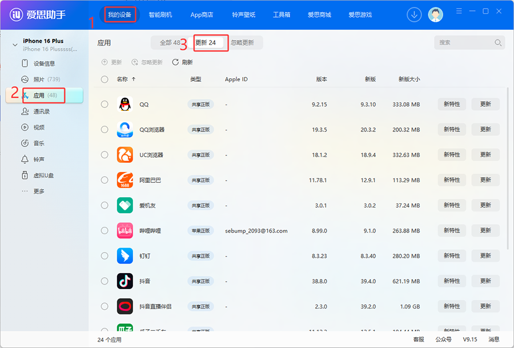514x348 pixels.
Task: Click 更新 button for UC浏览器
Action: [x=485, y=155]
